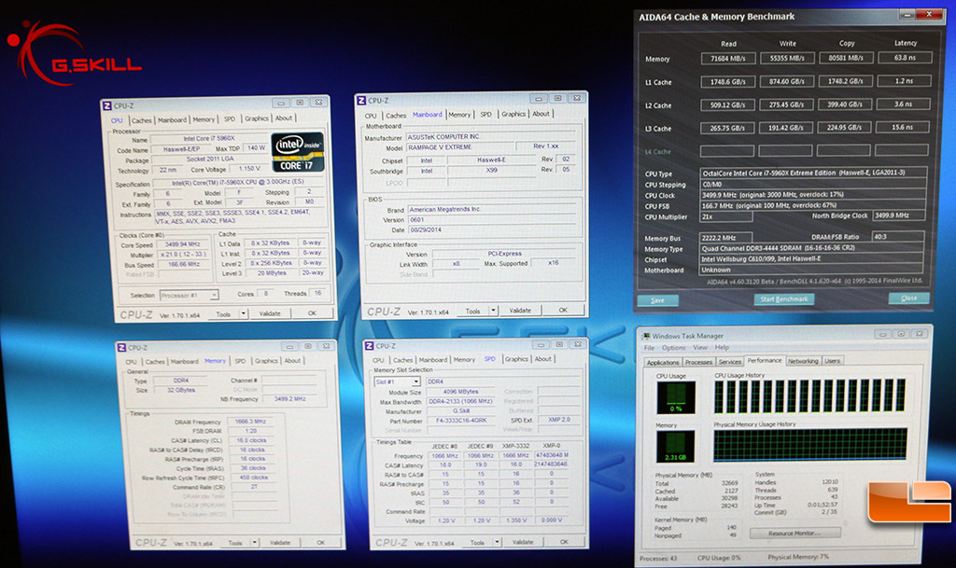
Task: Click Validate in the CPU-Z window showing the Memory tab
Action: coord(280,543)
